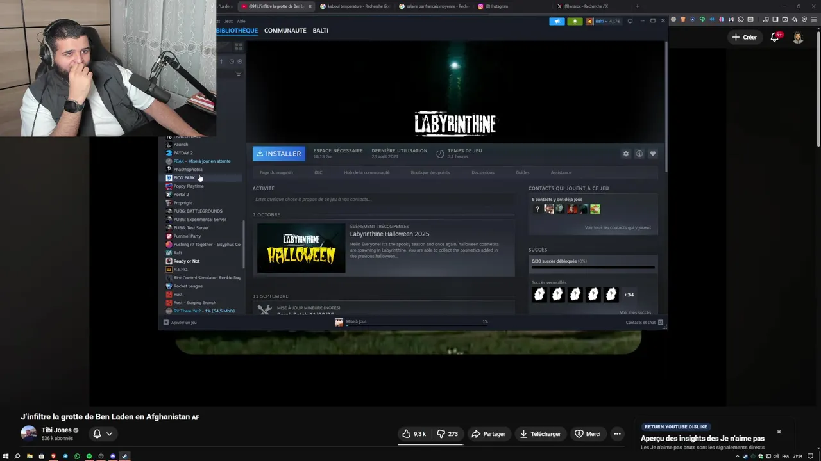Click Voir tous les contacts qui y jouent
Image resolution: width=821 pixels, height=461 pixels.
coord(618,227)
